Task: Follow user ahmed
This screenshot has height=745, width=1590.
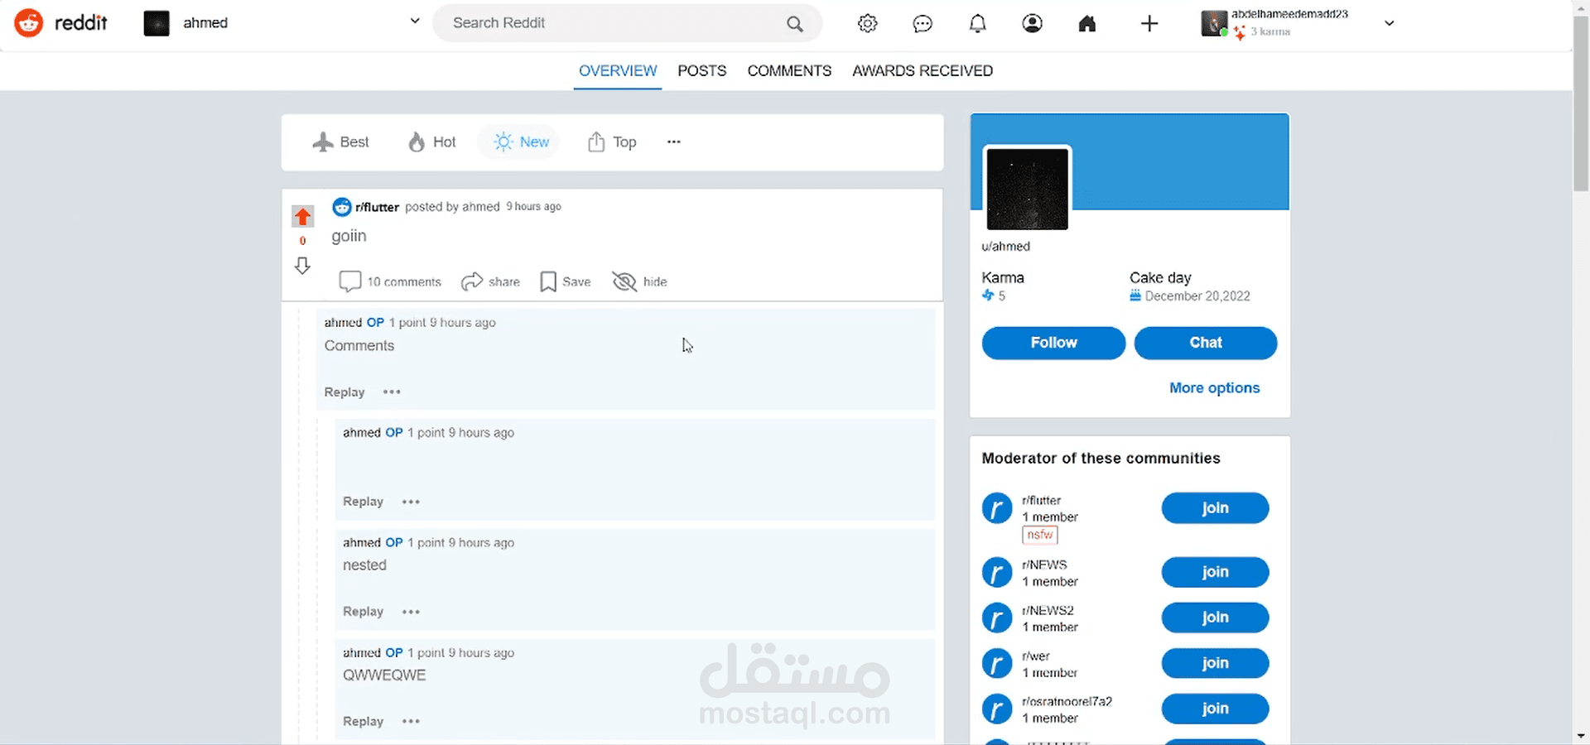Action: 1053,343
